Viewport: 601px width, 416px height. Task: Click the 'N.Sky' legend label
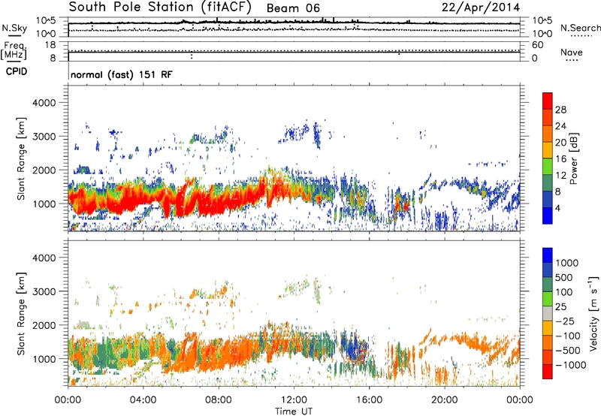(x=14, y=28)
